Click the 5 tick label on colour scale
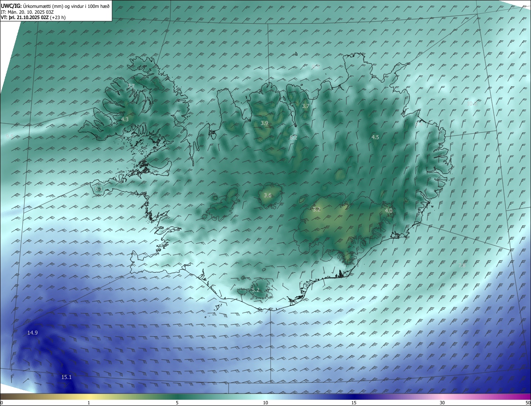The width and height of the screenshot is (531, 406). (177, 403)
